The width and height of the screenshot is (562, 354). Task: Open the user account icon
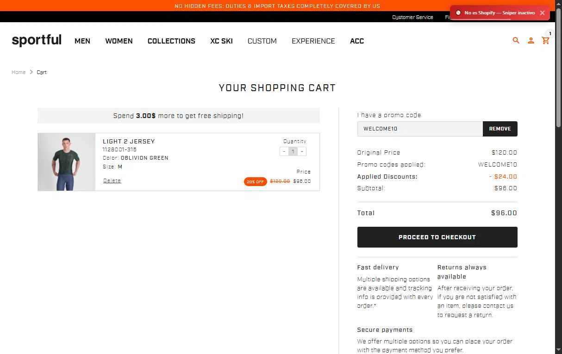click(531, 41)
